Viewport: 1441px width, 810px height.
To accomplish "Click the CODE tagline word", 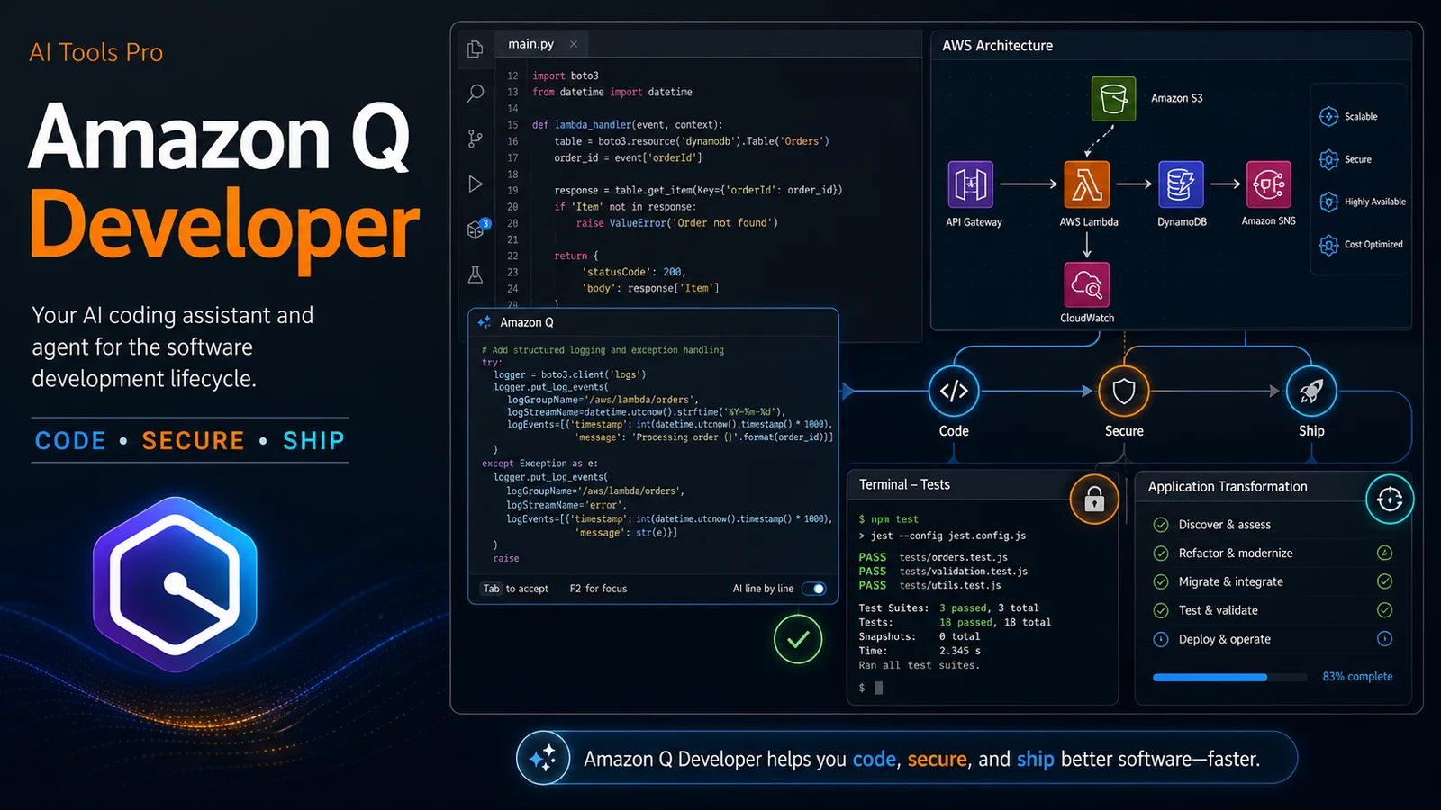I will click(x=70, y=441).
